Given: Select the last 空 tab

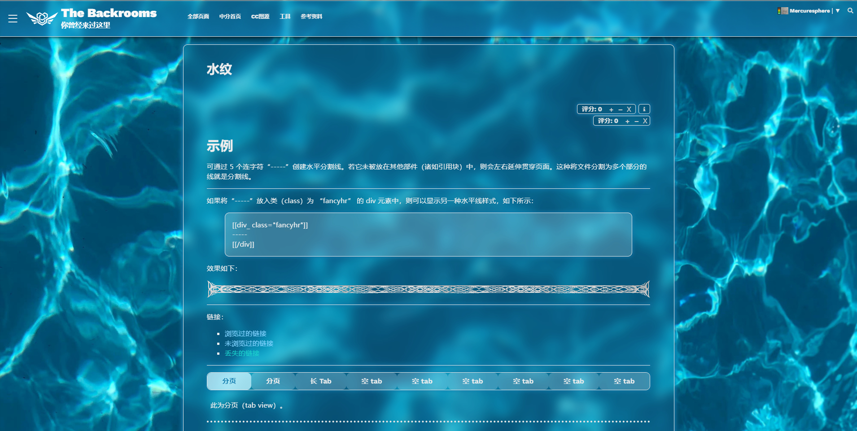Looking at the screenshot, I should [624, 381].
